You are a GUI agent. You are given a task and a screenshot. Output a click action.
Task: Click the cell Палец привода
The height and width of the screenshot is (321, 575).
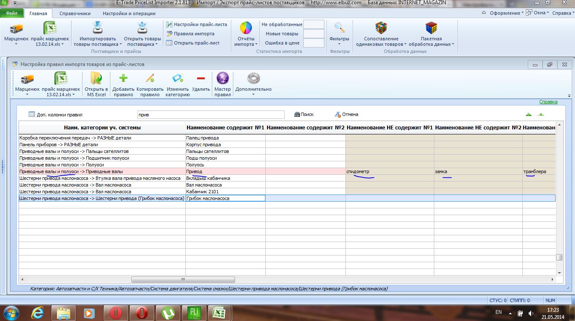pos(225,138)
